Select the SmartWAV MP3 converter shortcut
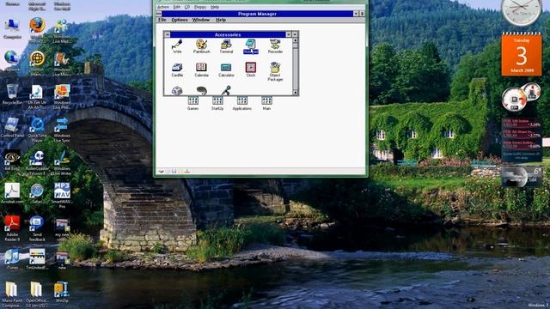This screenshot has width=550, height=309. pyautogui.click(x=62, y=196)
